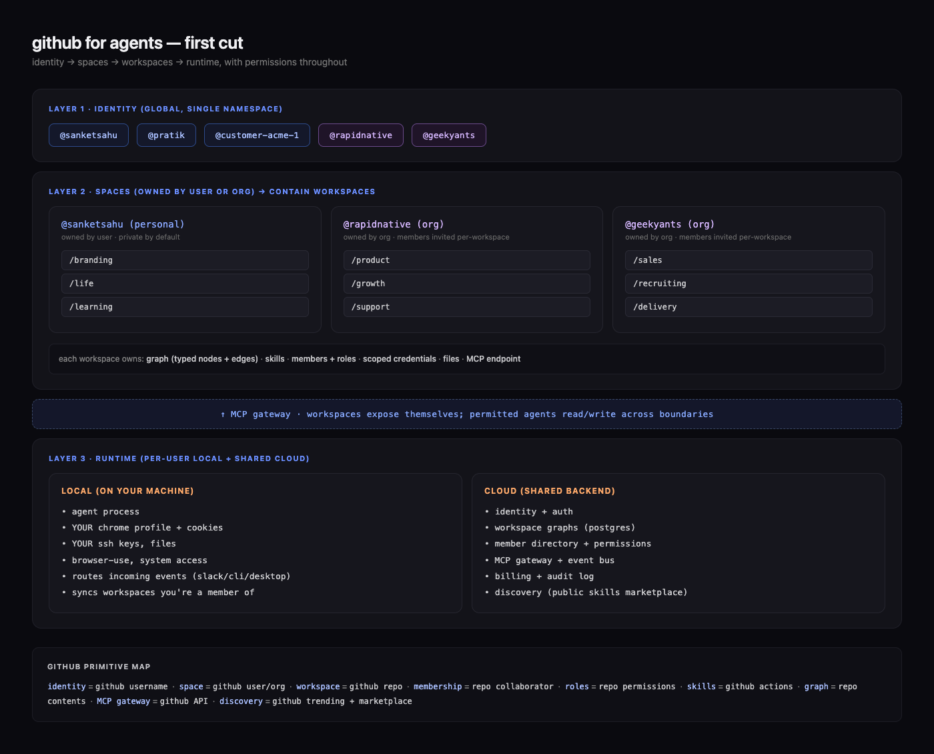The width and height of the screenshot is (934, 754).
Task: Click 'each workspace owns' info bar
Action: pyautogui.click(x=467, y=359)
